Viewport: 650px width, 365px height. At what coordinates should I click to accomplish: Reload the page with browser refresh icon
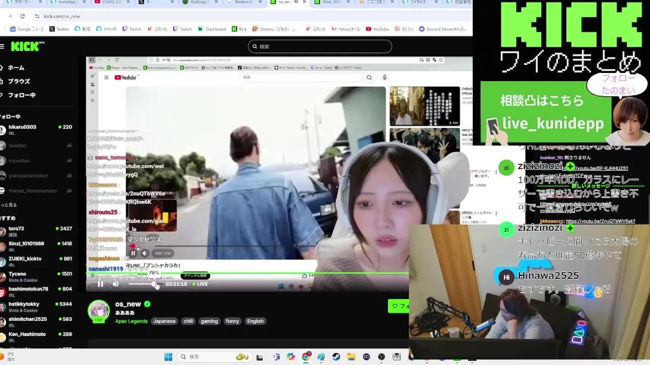click(22, 16)
